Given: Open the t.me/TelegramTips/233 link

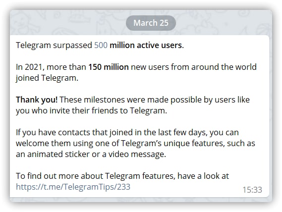Looking at the screenshot, I should (73, 187).
